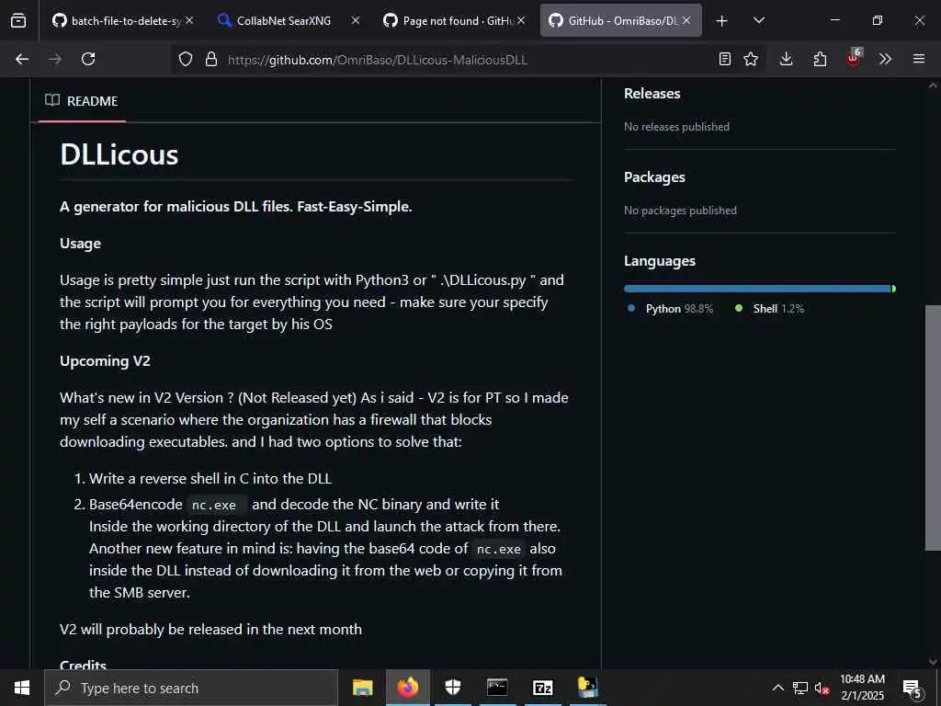The width and height of the screenshot is (941, 706).
Task: Switch to the Page not found GitHub tab
Action: [454, 20]
